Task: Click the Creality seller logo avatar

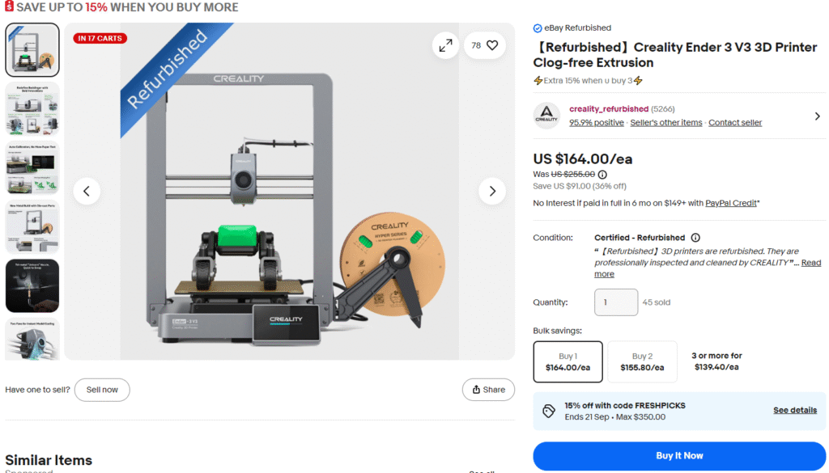Action: 546,116
